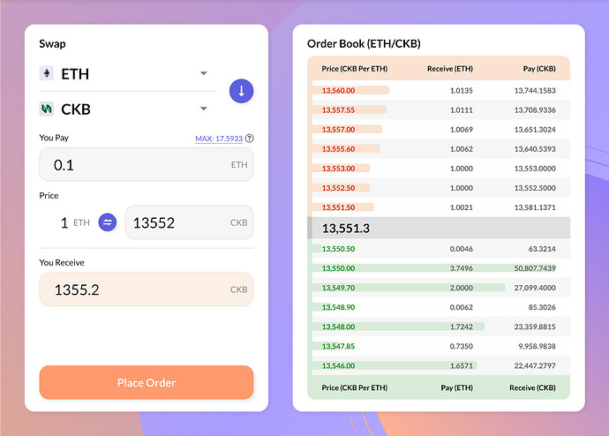Image resolution: width=609 pixels, height=436 pixels.
Task: Click the Pay (ETH) footer header
Action: (x=457, y=387)
